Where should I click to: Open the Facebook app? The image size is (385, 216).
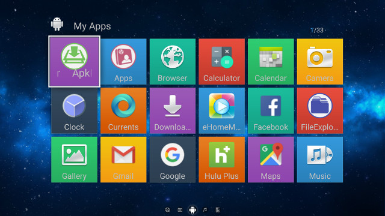point(271,110)
